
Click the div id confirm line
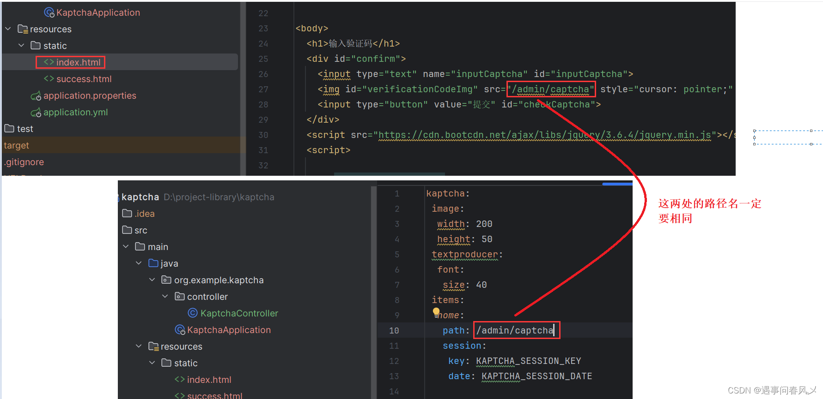(356, 59)
